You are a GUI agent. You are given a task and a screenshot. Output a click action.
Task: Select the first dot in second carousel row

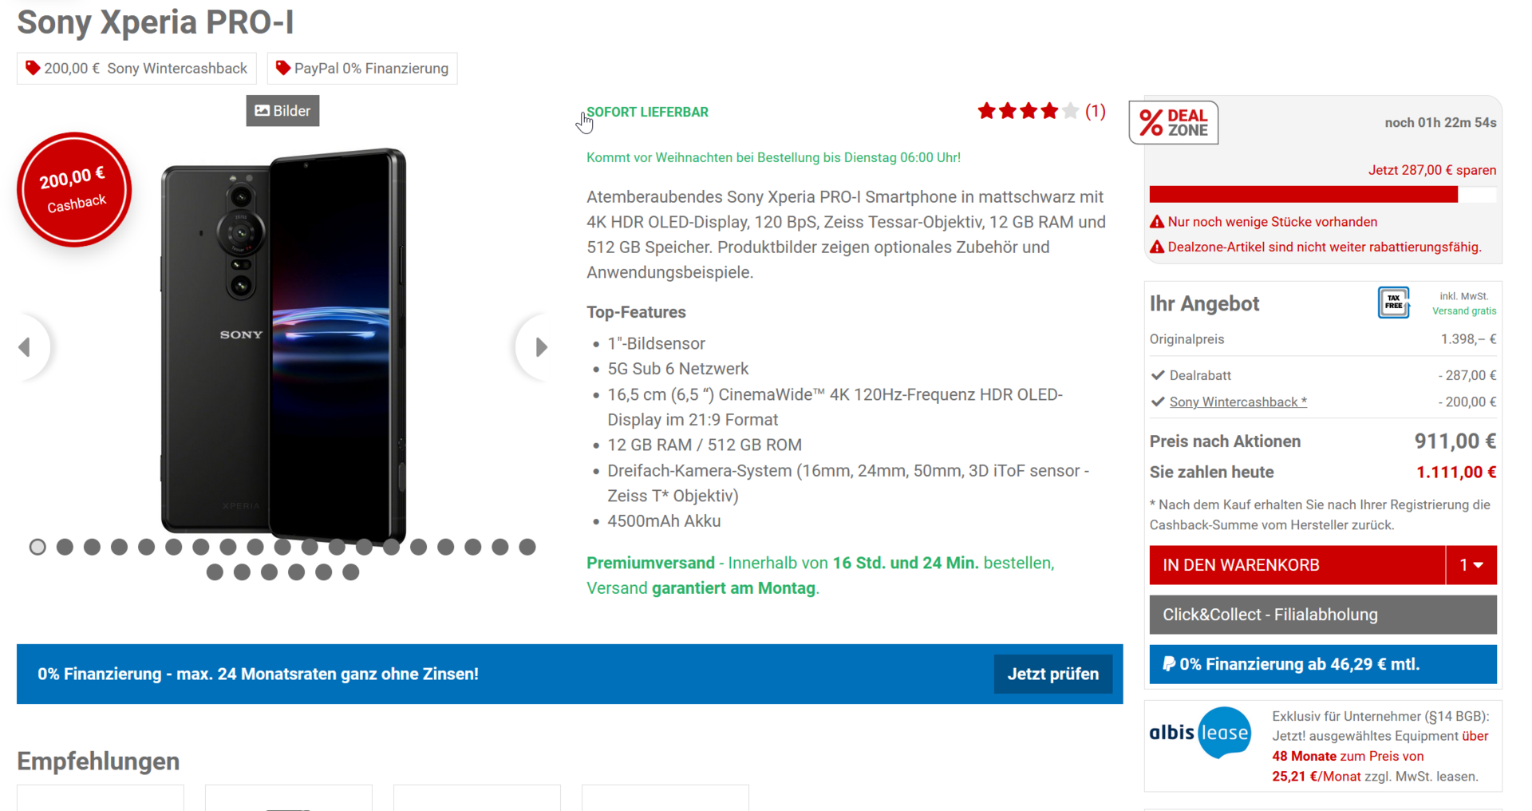tap(215, 572)
